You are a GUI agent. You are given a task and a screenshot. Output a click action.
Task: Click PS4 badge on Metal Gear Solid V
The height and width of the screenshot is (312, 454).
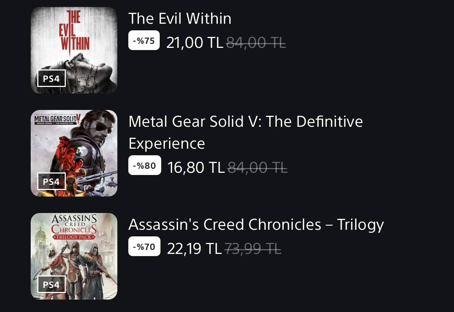51,181
